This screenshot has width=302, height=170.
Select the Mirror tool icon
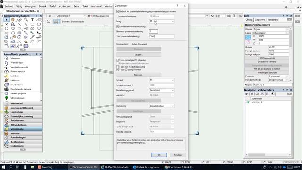[26, 37]
